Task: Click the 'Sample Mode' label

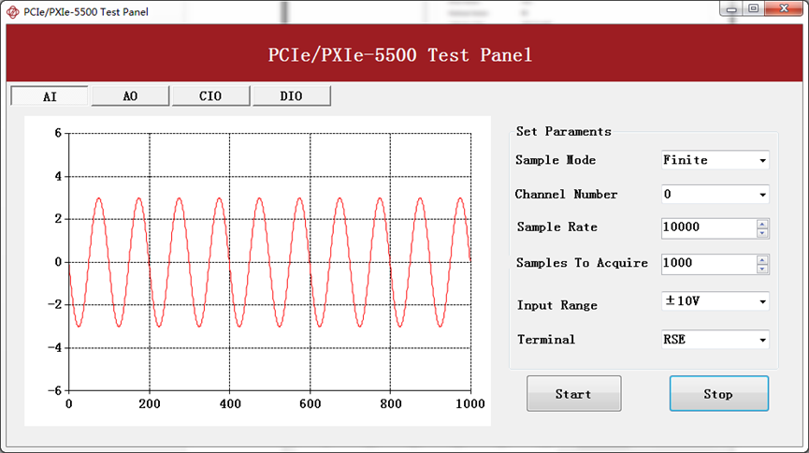Action: [x=556, y=160]
